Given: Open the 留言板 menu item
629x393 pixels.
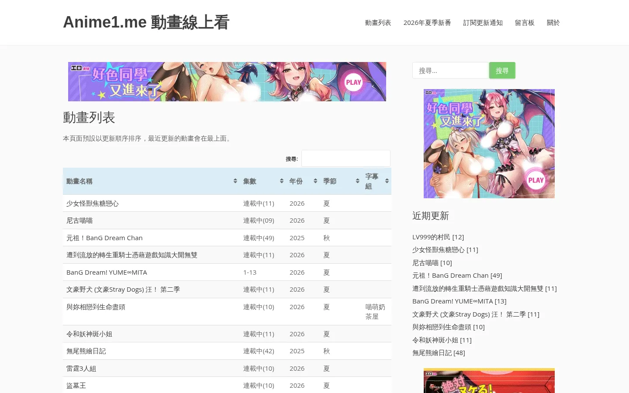Looking at the screenshot, I should coord(525,23).
